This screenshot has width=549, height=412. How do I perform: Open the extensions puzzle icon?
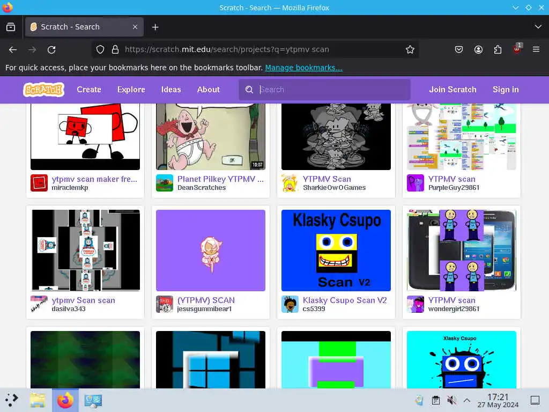pyautogui.click(x=498, y=50)
